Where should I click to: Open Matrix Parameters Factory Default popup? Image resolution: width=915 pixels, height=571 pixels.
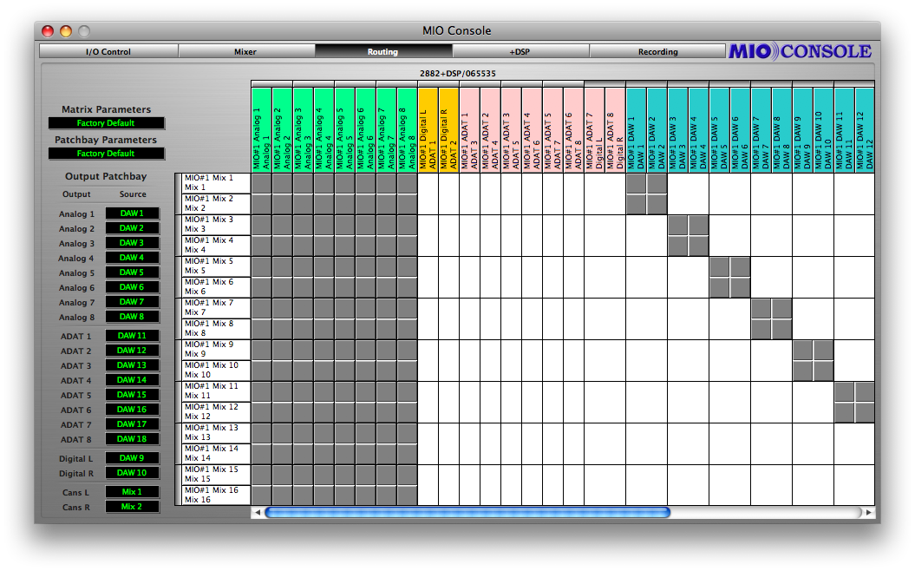coord(106,123)
